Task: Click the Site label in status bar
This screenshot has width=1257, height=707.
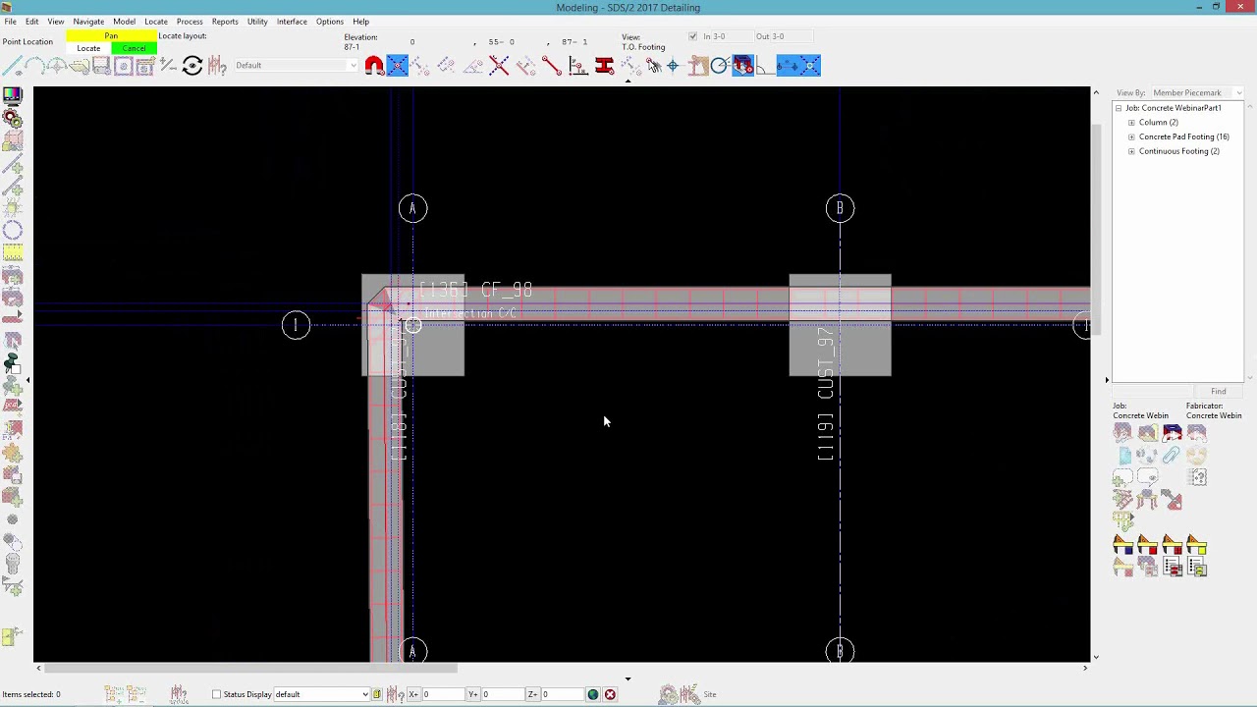Action: tap(709, 694)
